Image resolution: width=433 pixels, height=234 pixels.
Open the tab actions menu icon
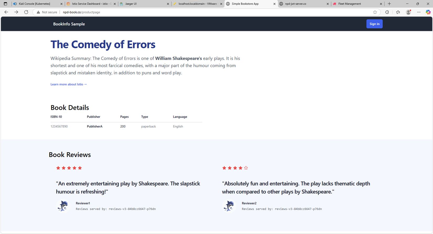5,4
